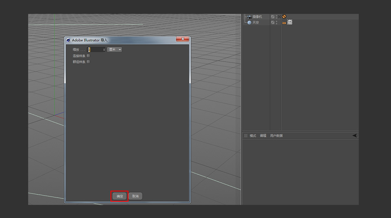Click the 缩放 scale input field
This screenshot has height=218, width=391.
click(x=95, y=50)
